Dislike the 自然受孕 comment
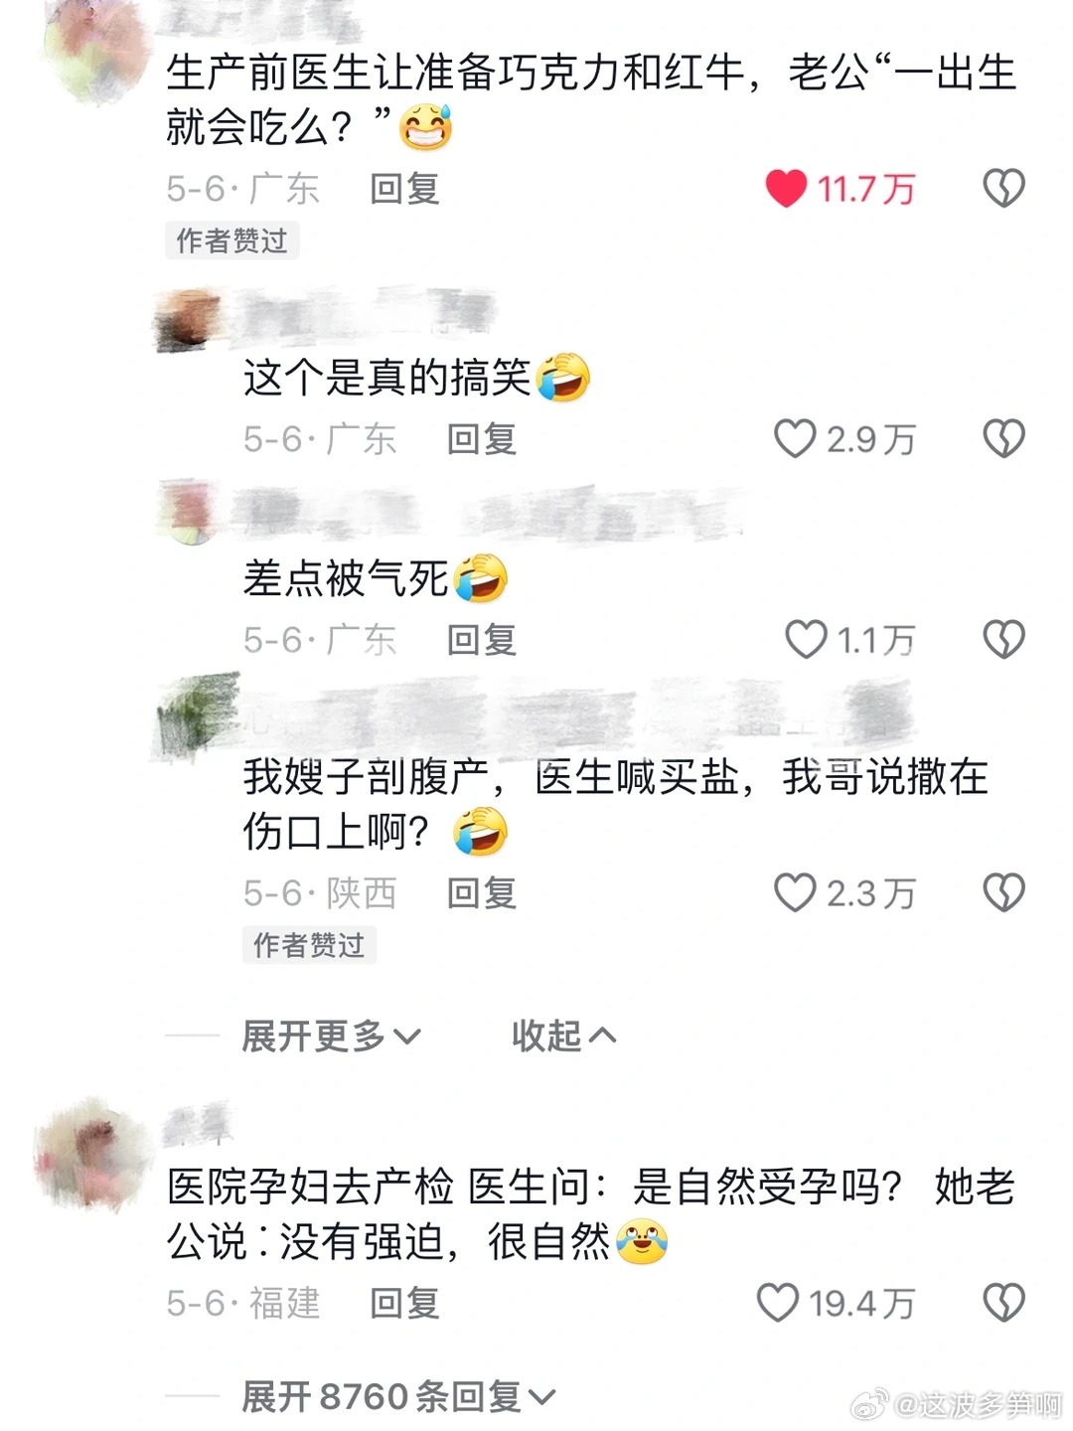The image size is (1073, 1431). [1003, 1302]
